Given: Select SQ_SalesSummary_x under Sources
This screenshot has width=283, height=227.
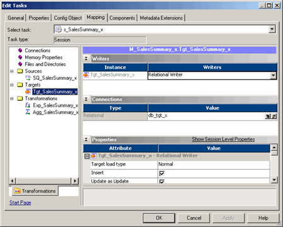Looking at the screenshot, I should coord(55,78).
